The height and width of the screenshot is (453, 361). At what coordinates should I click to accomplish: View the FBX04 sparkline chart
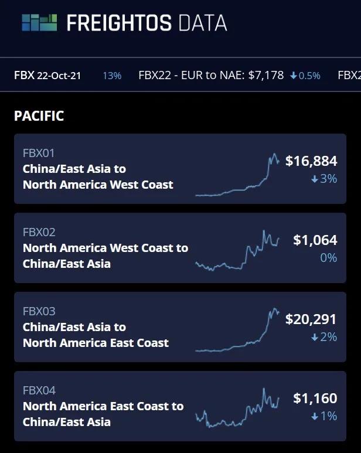237,408
